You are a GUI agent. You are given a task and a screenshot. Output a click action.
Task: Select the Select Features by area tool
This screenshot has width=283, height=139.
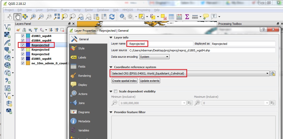tap(141, 17)
